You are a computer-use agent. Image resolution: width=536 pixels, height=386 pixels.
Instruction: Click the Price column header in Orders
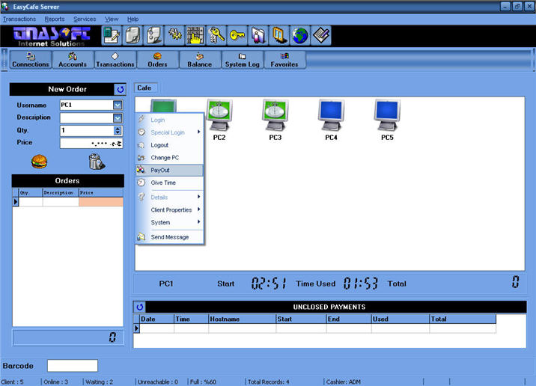[101, 193]
